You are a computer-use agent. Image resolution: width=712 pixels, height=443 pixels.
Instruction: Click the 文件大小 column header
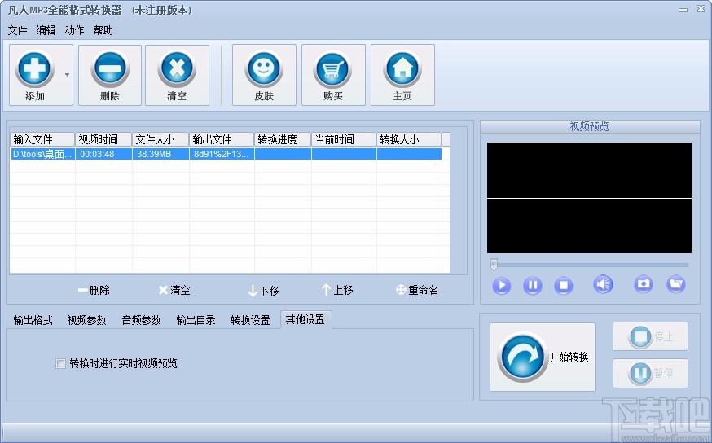click(160, 139)
